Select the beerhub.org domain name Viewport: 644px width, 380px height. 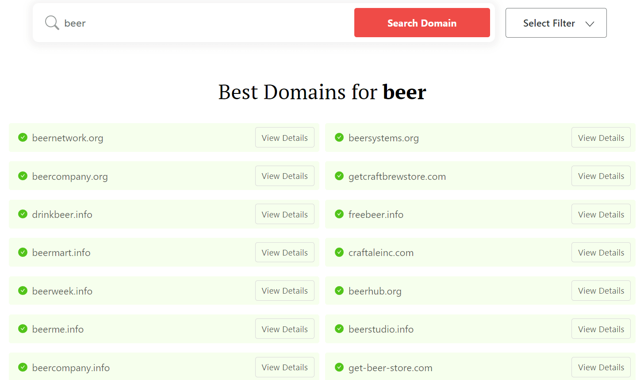coord(375,291)
